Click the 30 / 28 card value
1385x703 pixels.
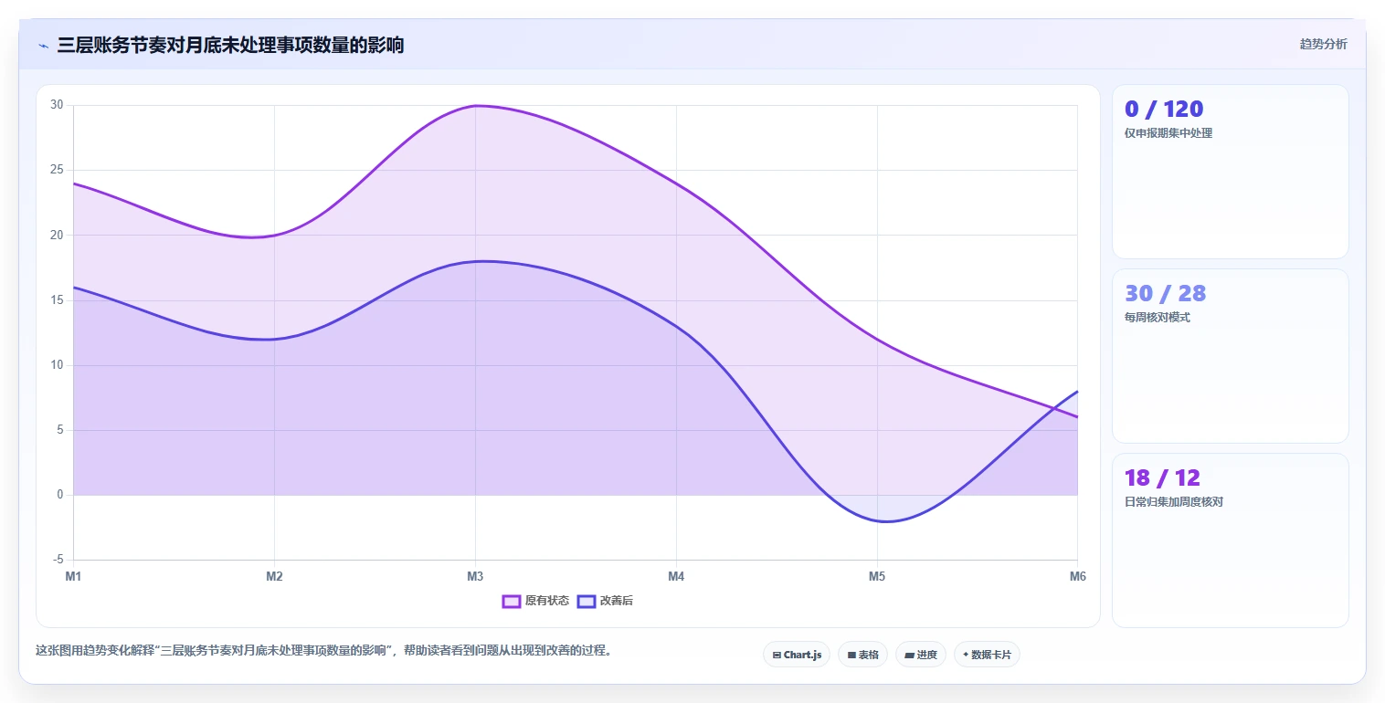point(1166,293)
